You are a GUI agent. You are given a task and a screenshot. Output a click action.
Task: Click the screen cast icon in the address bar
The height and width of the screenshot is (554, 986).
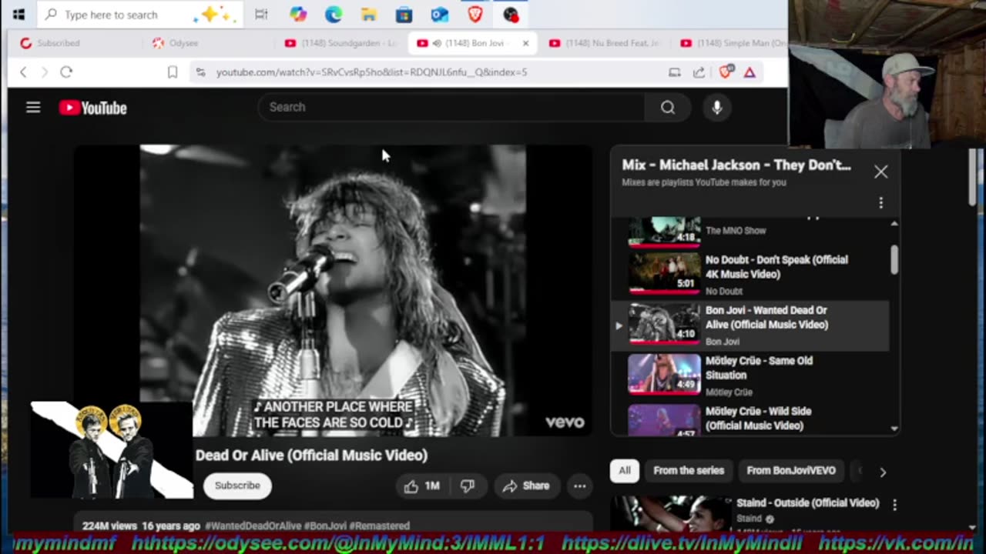[x=675, y=72]
